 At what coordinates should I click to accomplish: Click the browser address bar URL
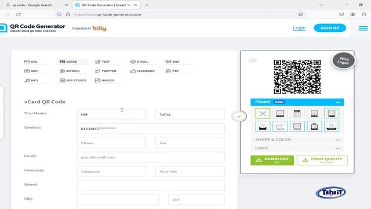107,15
